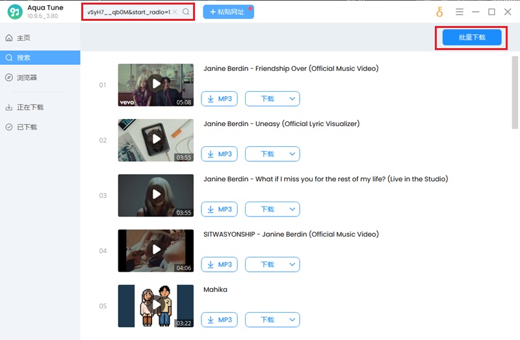This screenshot has height=340, width=520.
Task: Click the Aqua Tune logo icon
Action: point(15,12)
